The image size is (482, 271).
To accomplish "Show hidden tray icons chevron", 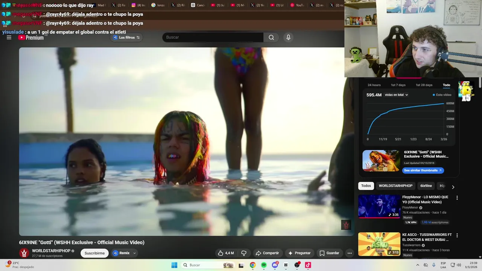I will tap(417, 265).
